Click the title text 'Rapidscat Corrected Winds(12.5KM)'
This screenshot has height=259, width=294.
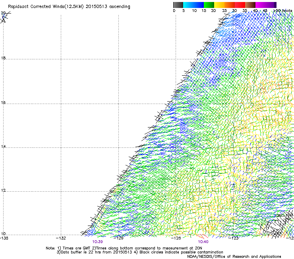pyautogui.click(x=46, y=7)
